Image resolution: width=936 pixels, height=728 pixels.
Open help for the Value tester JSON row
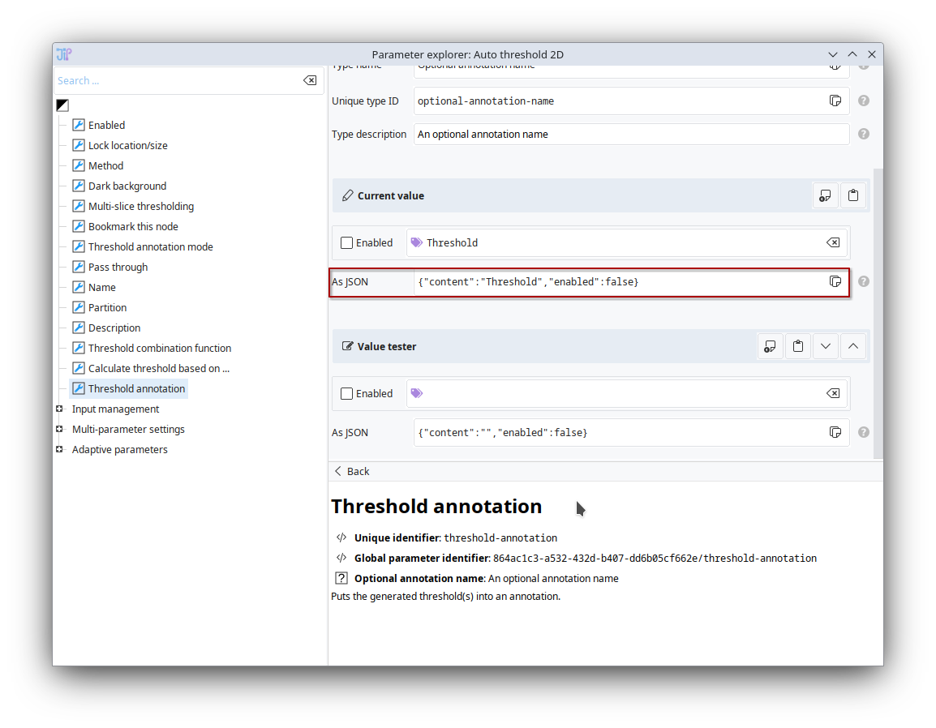pos(863,433)
